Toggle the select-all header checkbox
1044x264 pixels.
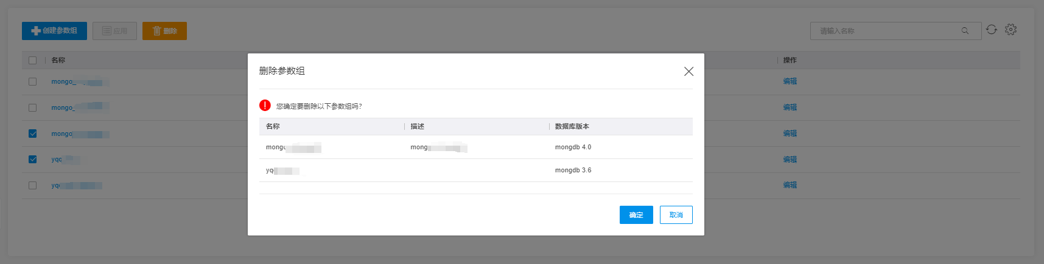pos(33,60)
